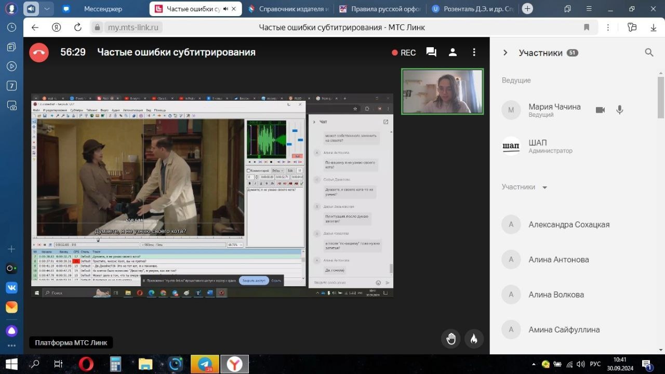End the call with the red hang-up button

pos(39,52)
